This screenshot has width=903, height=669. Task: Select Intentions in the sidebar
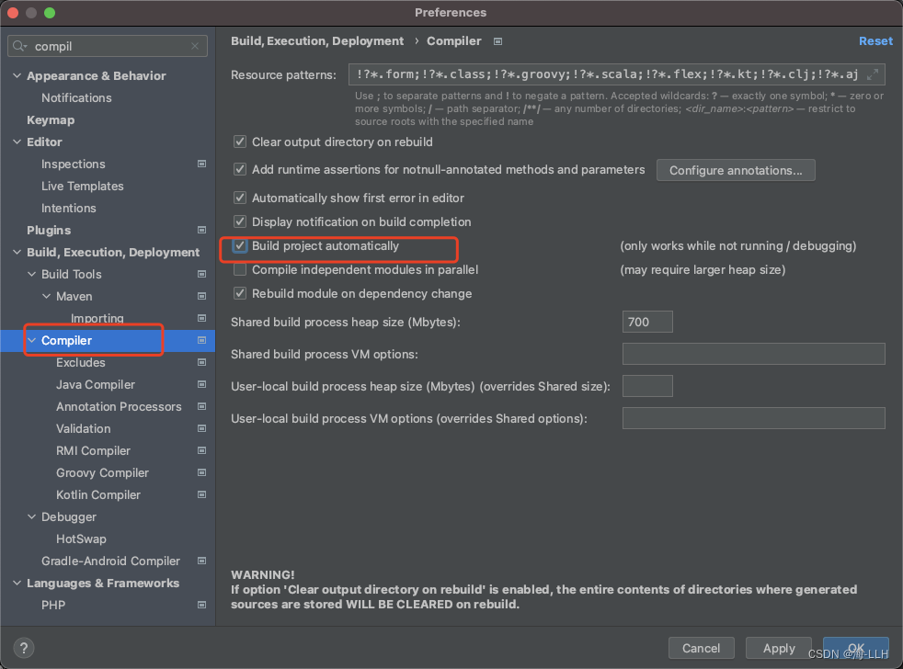(x=69, y=209)
